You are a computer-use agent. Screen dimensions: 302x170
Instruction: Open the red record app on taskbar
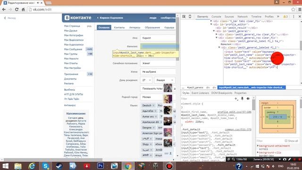pos(169,166)
